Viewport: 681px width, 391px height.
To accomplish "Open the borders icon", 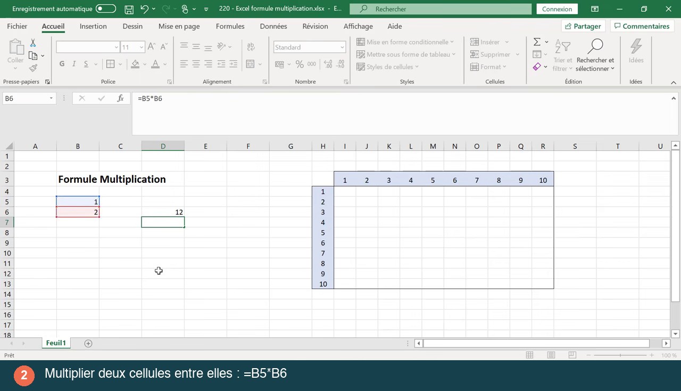I will 111,64.
